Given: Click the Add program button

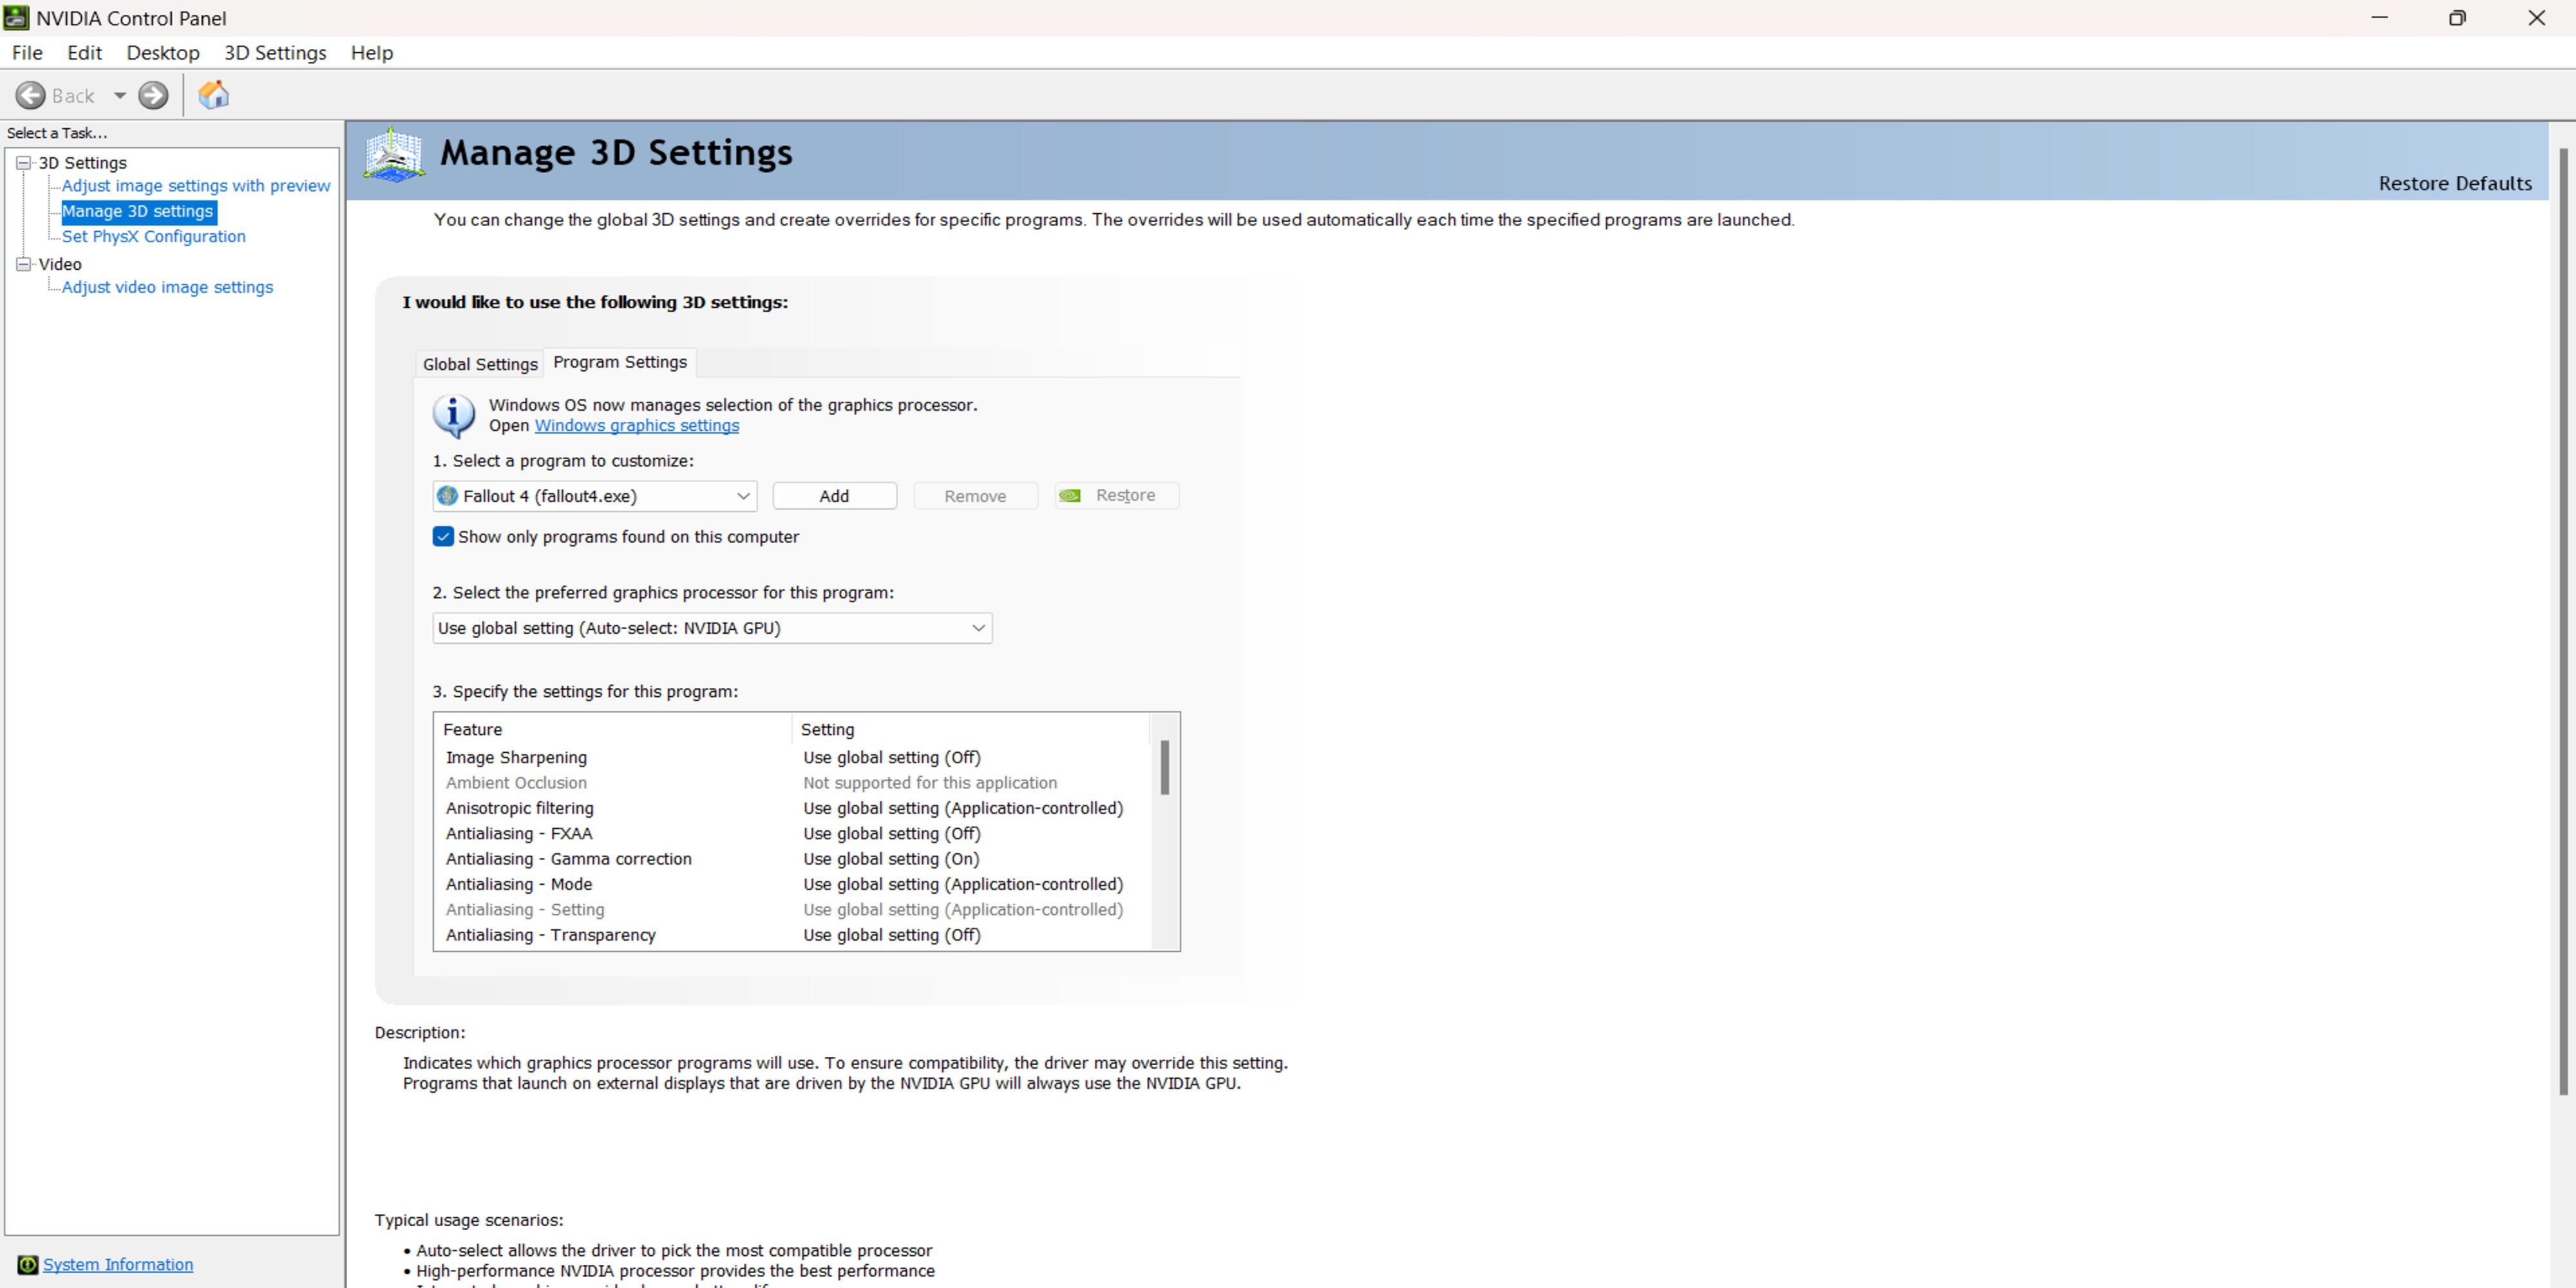Looking at the screenshot, I should (833, 495).
